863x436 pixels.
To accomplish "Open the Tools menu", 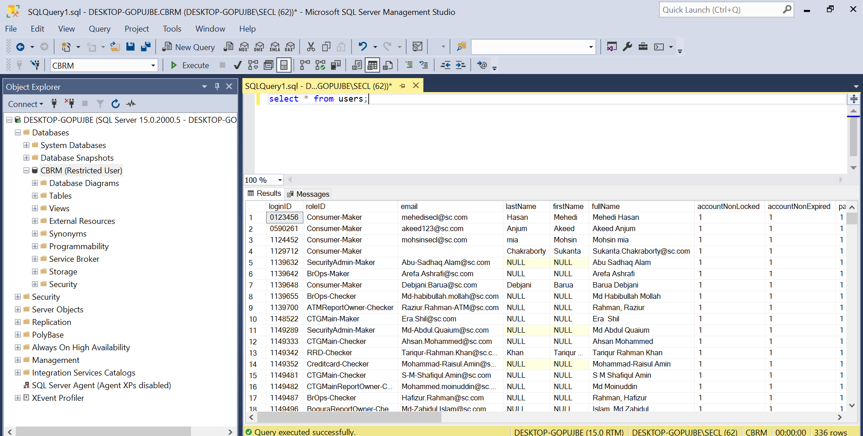I will tap(172, 29).
